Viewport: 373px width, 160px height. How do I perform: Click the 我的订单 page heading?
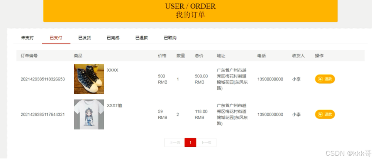click(x=190, y=15)
